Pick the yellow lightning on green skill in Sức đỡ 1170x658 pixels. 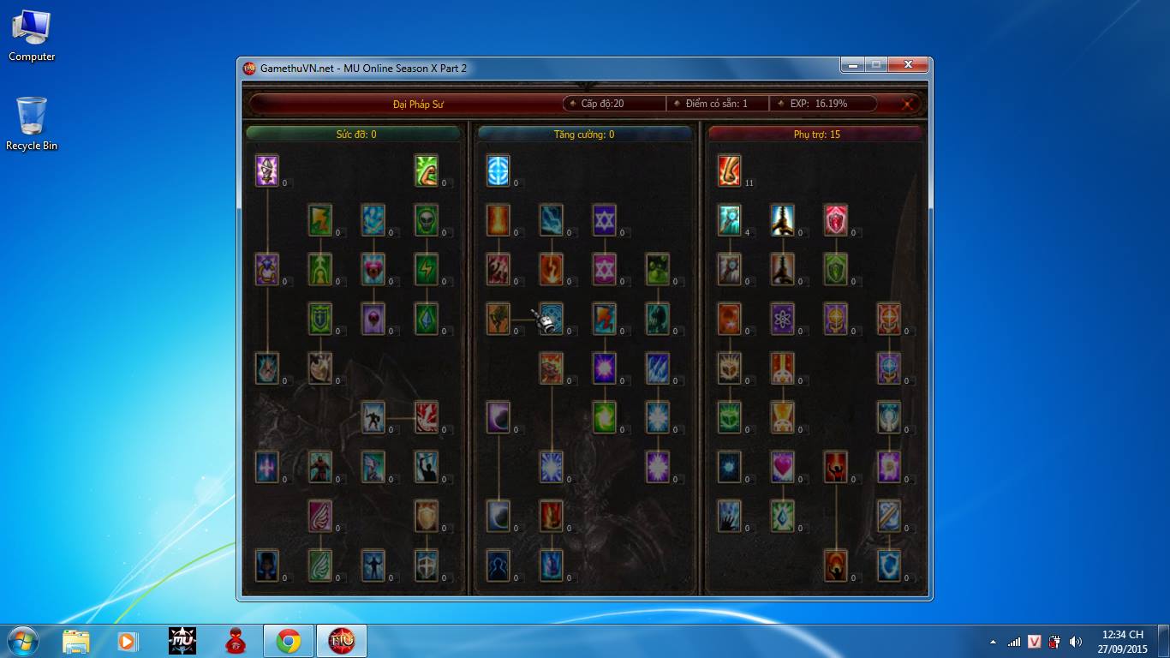tap(427, 269)
